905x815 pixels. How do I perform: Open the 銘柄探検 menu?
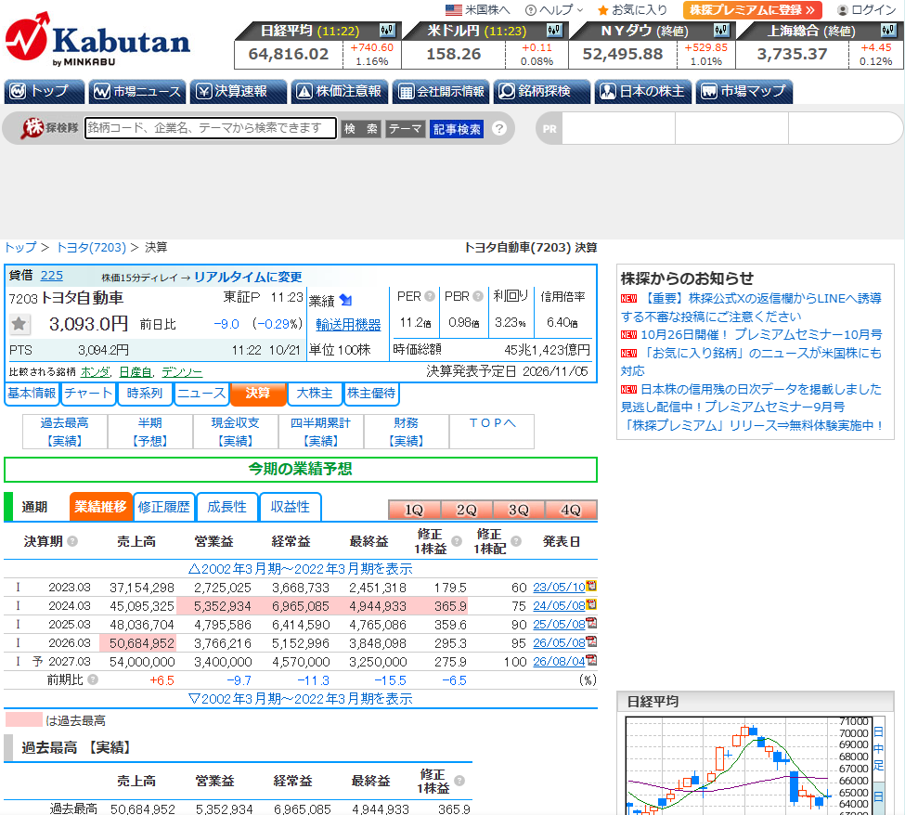pos(542,91)
